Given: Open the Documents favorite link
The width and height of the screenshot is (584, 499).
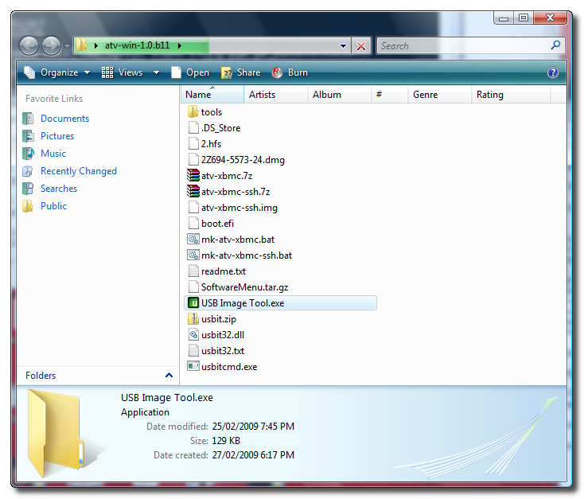Looking at the screenshot, I should tap(64, 119).
